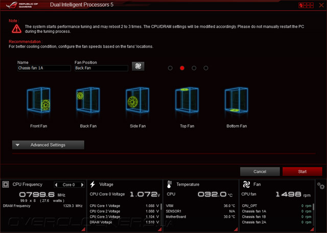Viewport: 327px width, 233px height.
Task: Expand Temperature panel corner triangle
Action: tap(236, 229)
